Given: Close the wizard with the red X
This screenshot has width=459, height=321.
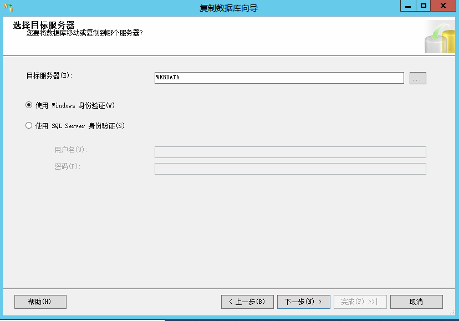Looking at the screenshot, I should [444, 6].
